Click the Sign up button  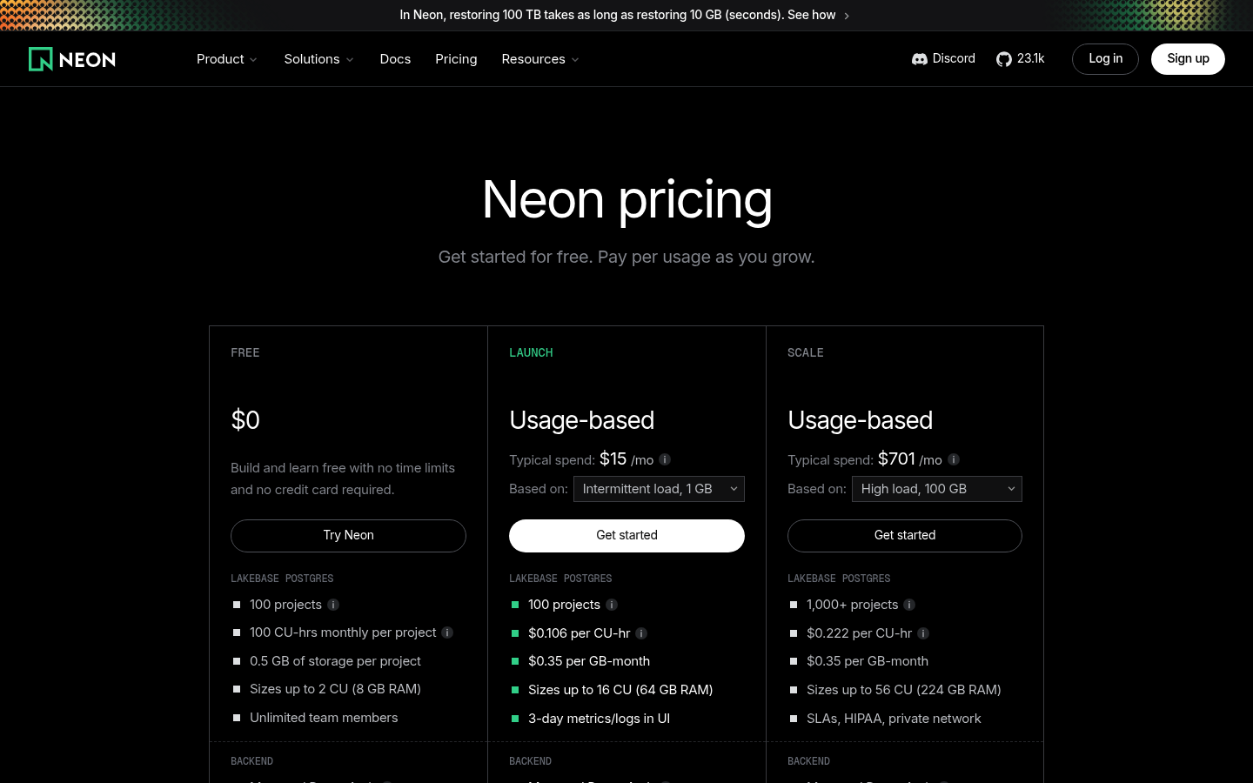(1188, 59)
